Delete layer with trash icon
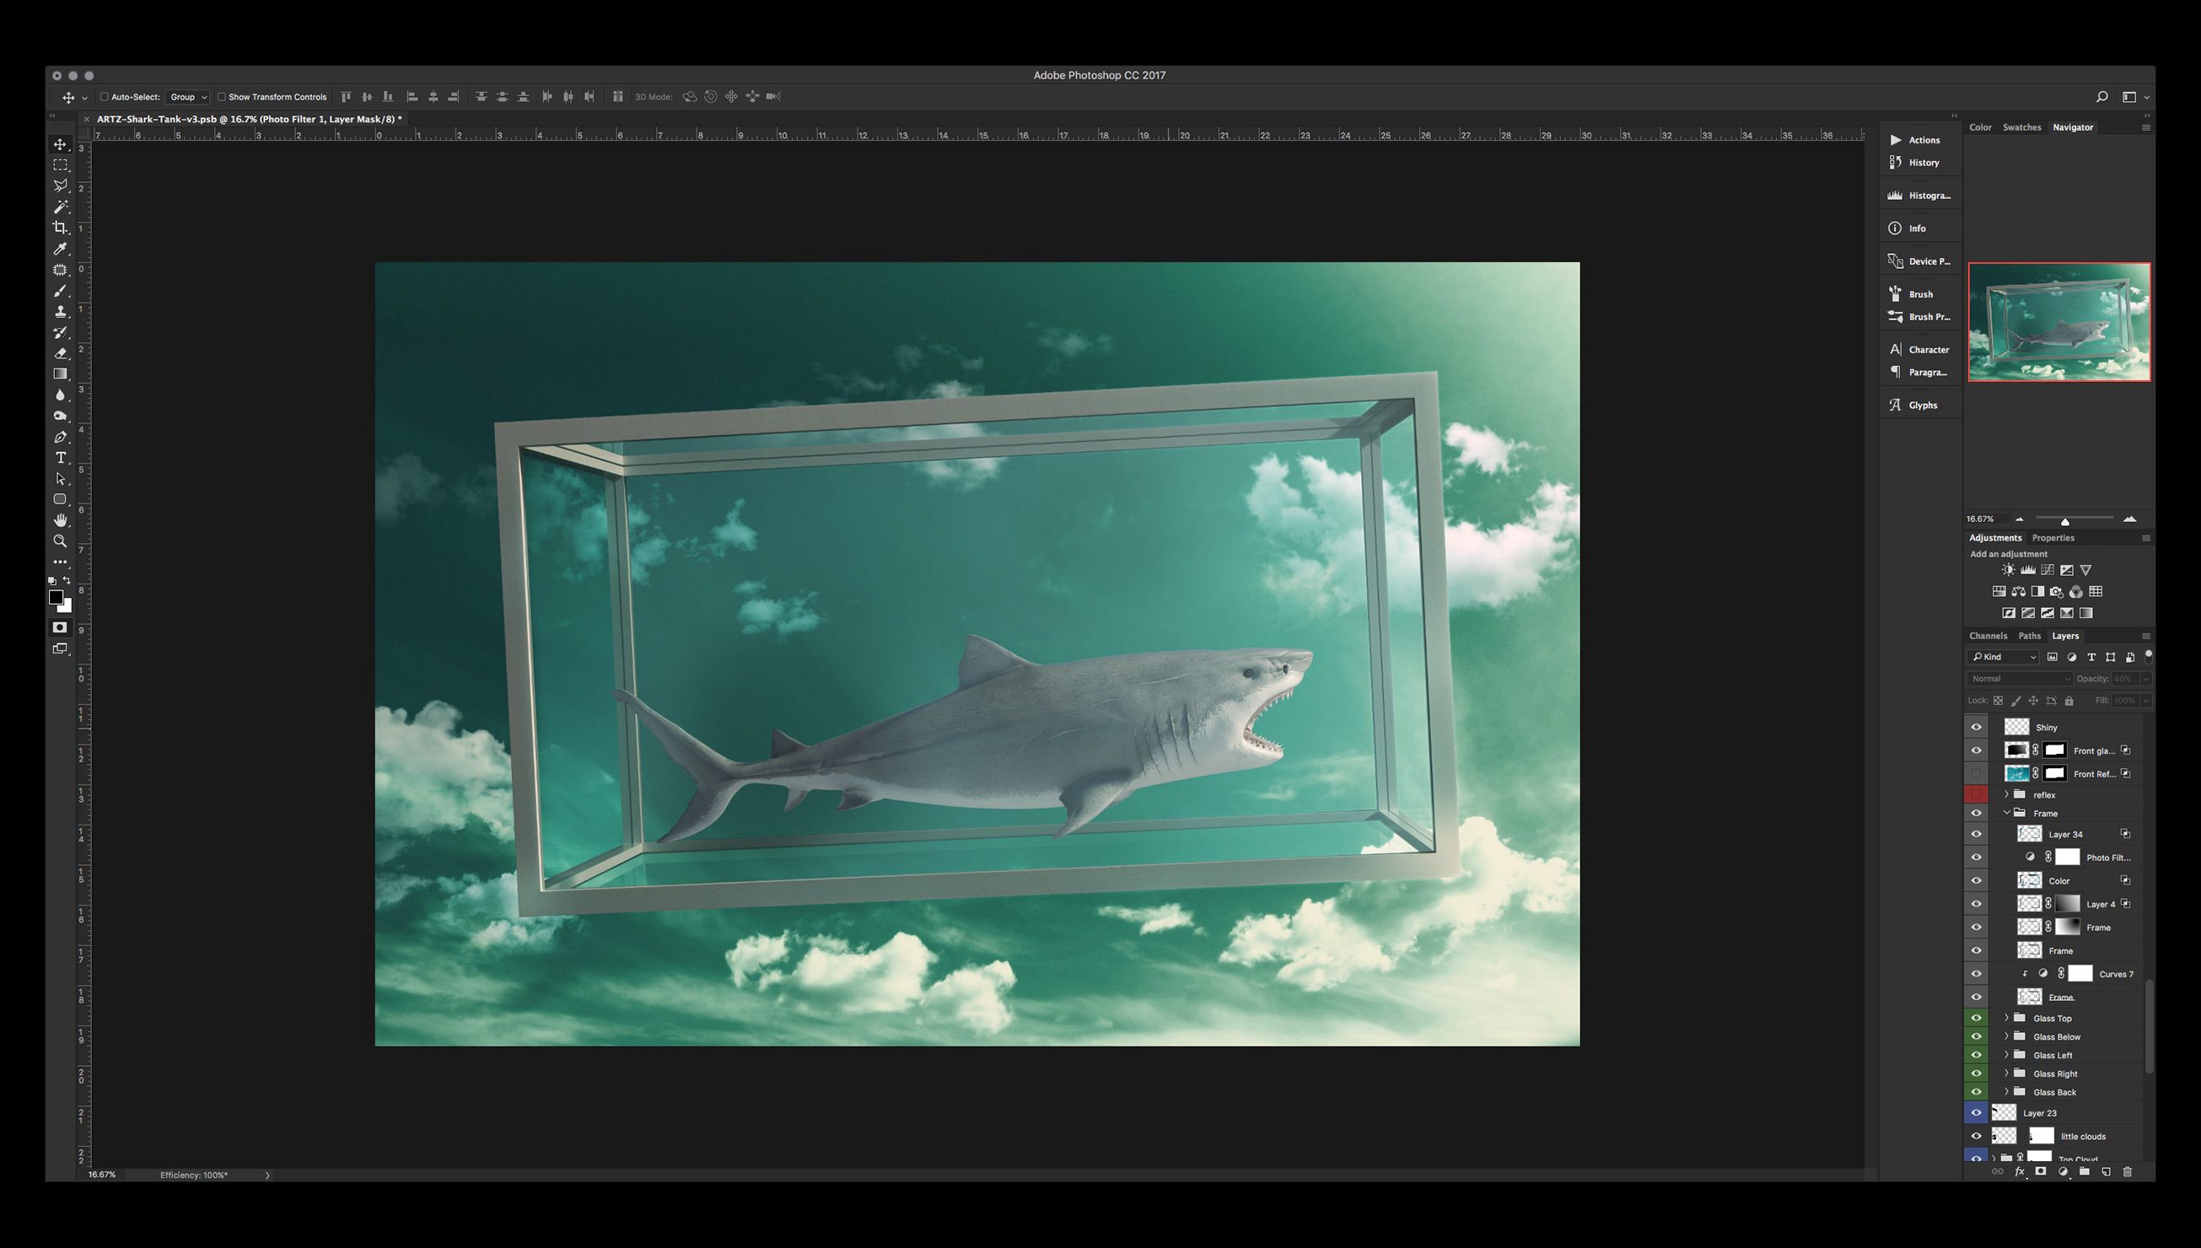Screen dimensions: 2201x1248 (x=2127, y=1172)
